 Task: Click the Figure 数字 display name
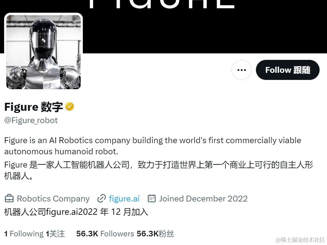coord(33,107)
